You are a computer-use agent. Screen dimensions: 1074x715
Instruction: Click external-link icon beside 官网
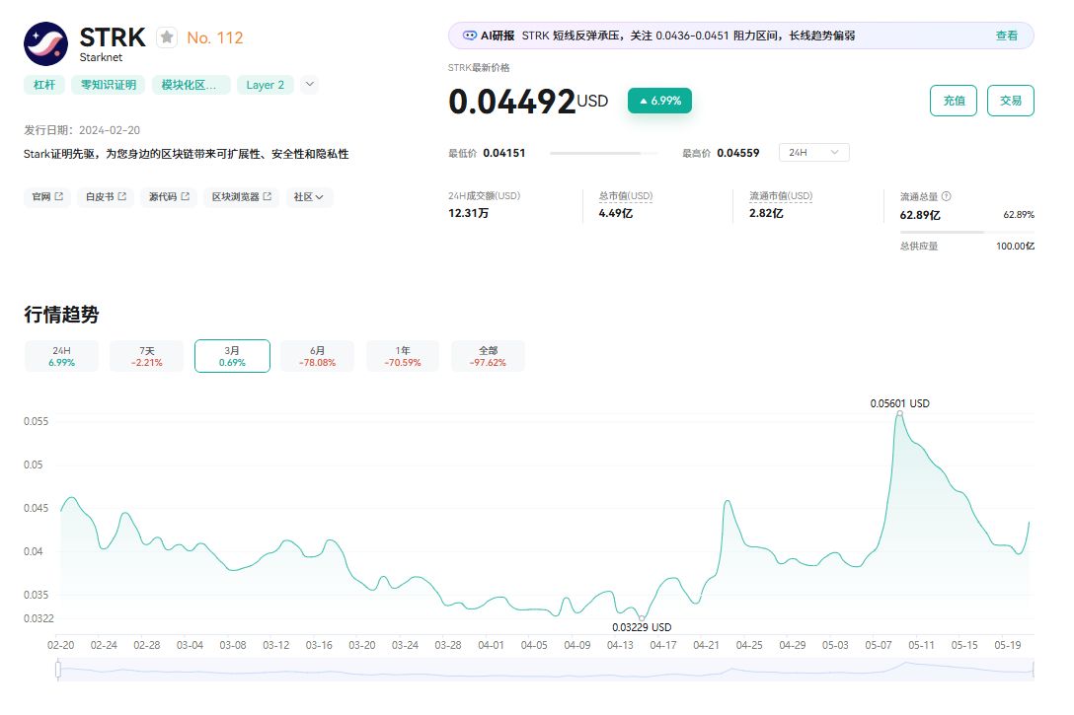[x=59, y=196]
